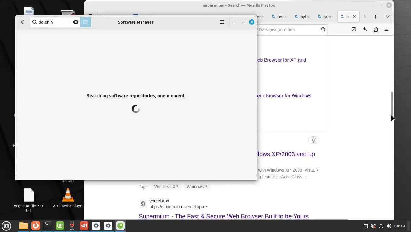Screen dimensions: 411x232
Task: Open a new Firefox tab
Action: point(375,17)
